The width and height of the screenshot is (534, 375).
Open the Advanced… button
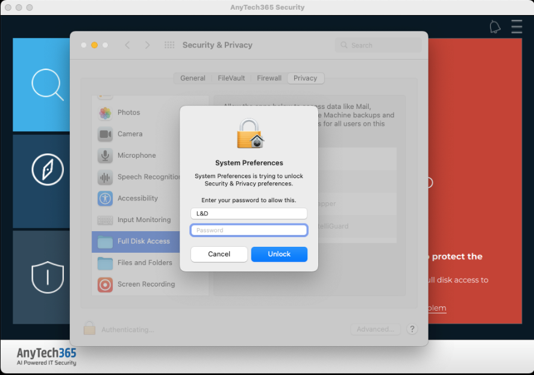coord(375,329)
